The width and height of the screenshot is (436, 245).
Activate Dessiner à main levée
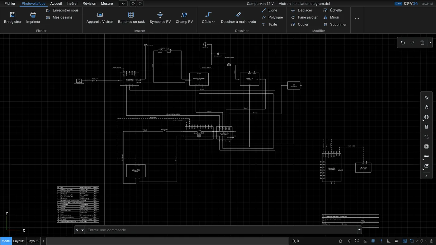tap(238, 17)
